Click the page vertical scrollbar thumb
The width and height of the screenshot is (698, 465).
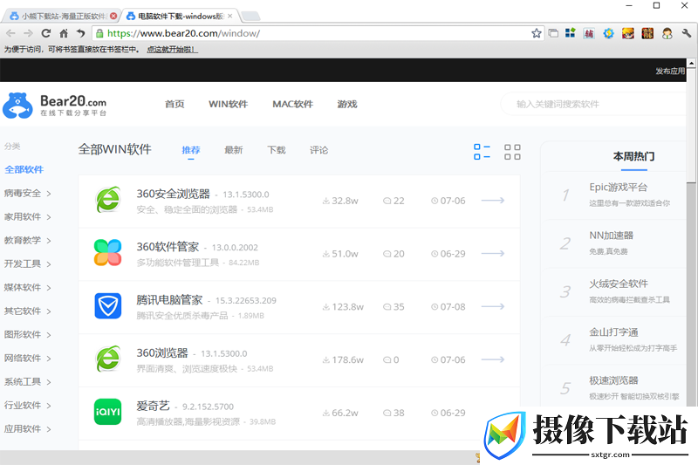691,125
